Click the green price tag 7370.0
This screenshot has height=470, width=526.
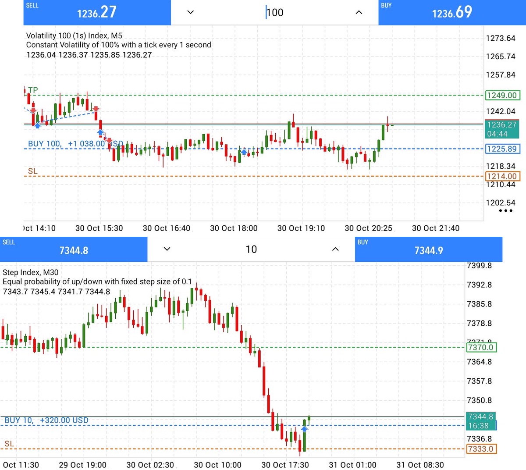click(x=481, y=348)
